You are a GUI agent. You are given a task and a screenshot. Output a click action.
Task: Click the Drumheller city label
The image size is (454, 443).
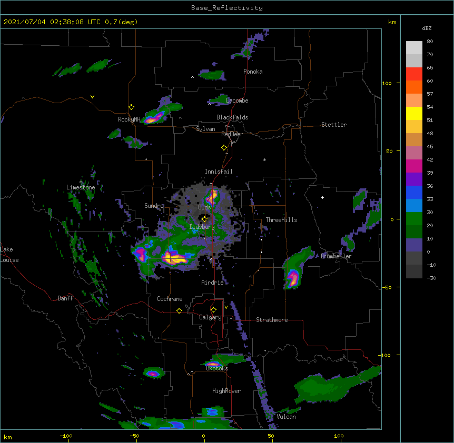click(x=336, y=256)
